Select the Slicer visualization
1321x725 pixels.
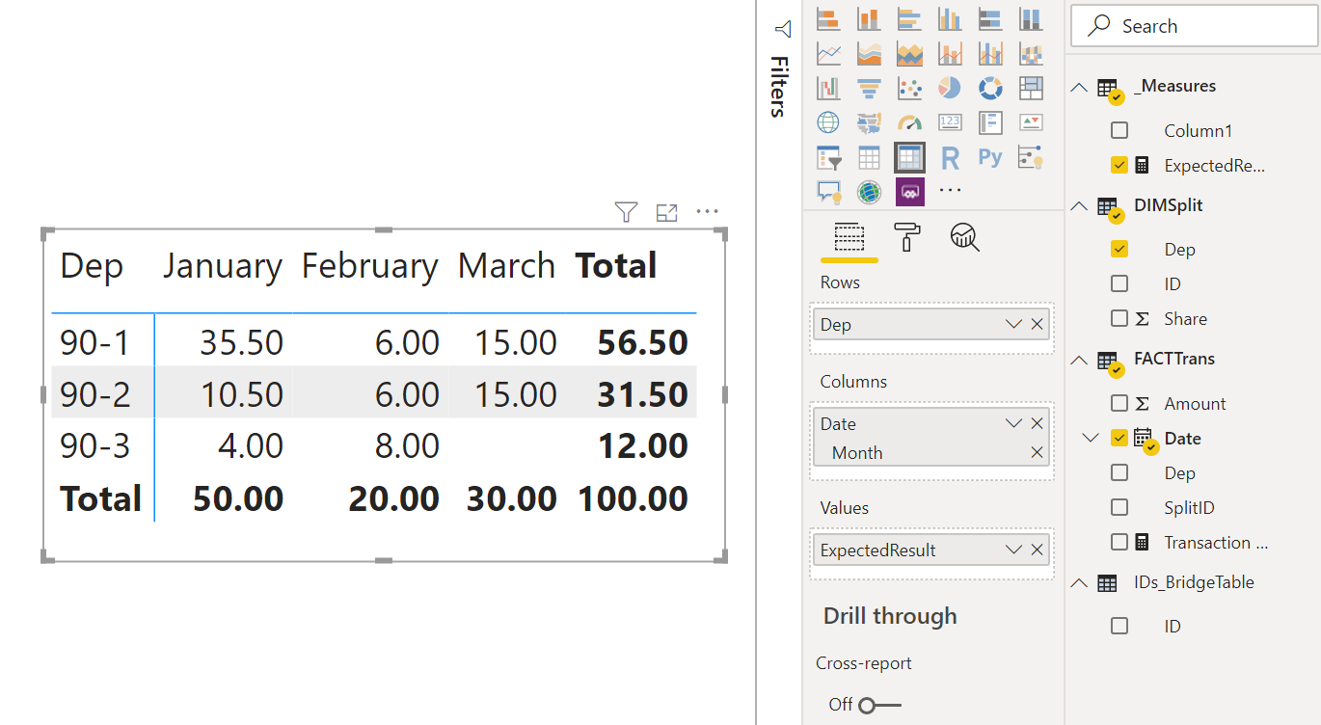[x=828, y=157]
